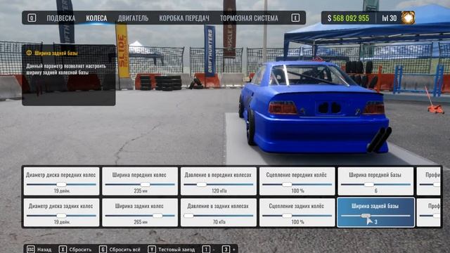Open the Коробка передач tab
450x253 pixels.
(x=184, y=18)
